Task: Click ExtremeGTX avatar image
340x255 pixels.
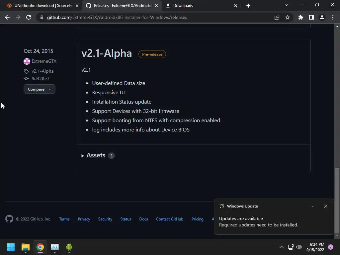Action: [27, 61]
